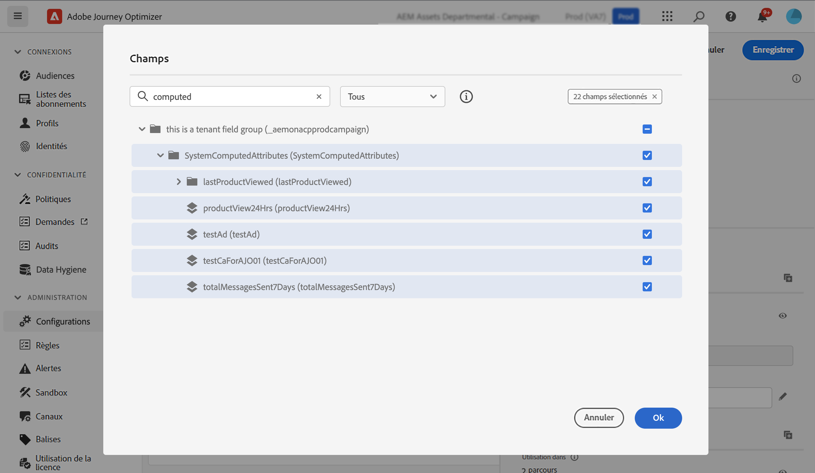This screenshot has height=473, width=815.
Task: Open Sandbox in the Administration menu
Action: click(x=51, y=393)
